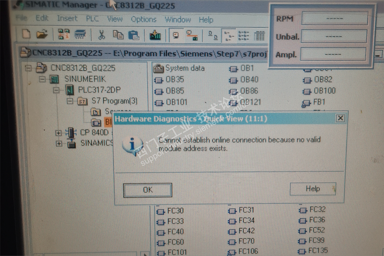
Task: Select the OB86 block
Action: tap(243, 91)
